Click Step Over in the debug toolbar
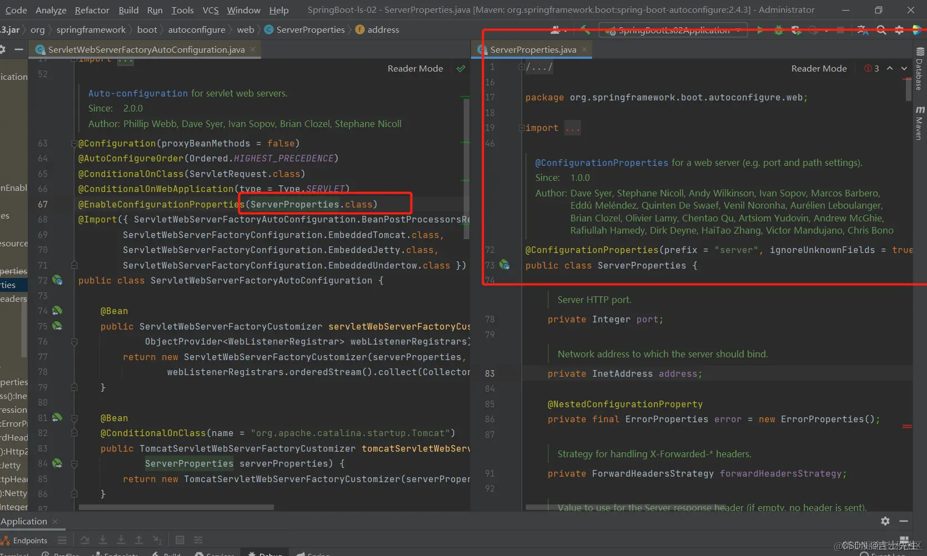The image size is (927, 556). point(84,540)
